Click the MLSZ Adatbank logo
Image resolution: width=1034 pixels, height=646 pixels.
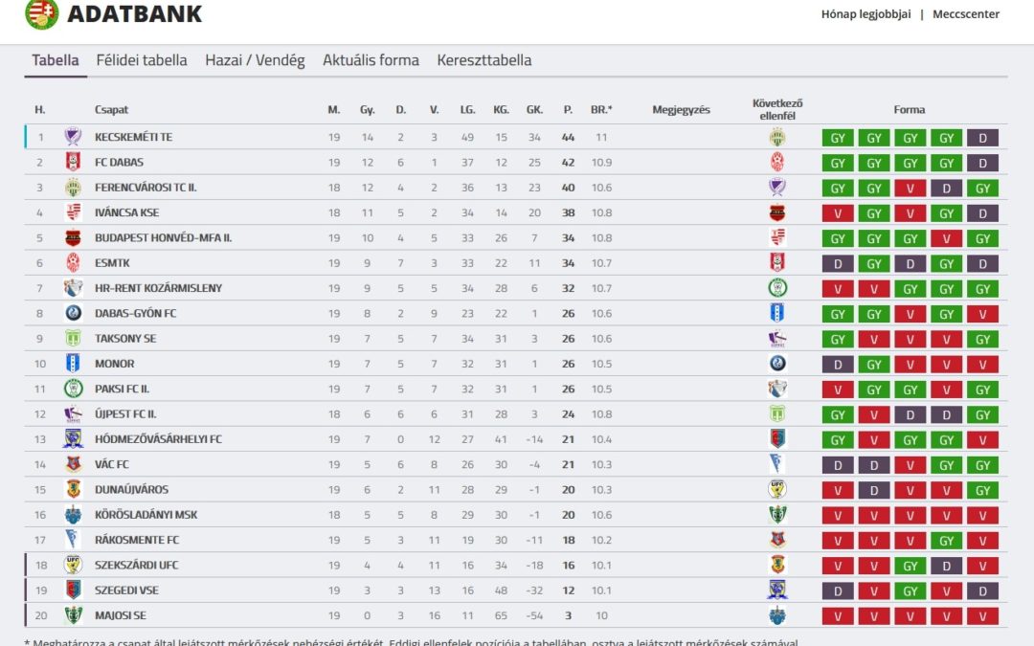point(41,13)
